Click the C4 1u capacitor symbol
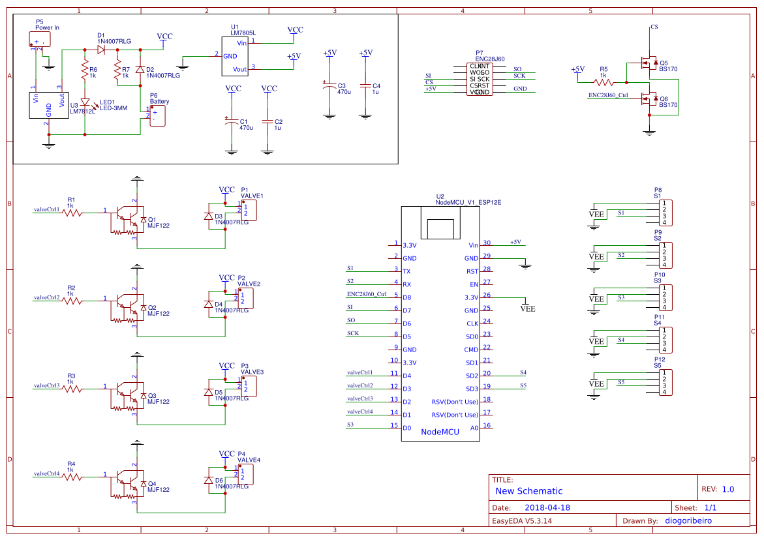 point(365,85)
